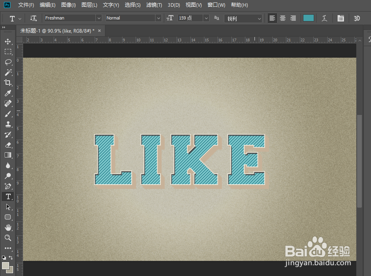Open the 图层(L) menu

pyautogui.click(x=89, y=5)
